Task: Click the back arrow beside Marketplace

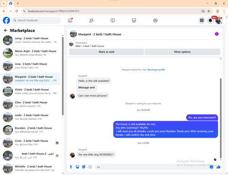Action: point(5,31)
